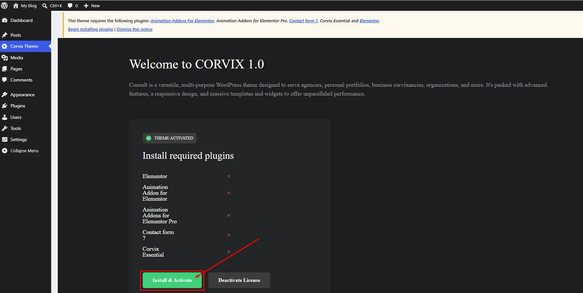Open the Appearance menu label
Image resolution: width=583 pixels, height=293 pixels.
click(x=23, y=95)
